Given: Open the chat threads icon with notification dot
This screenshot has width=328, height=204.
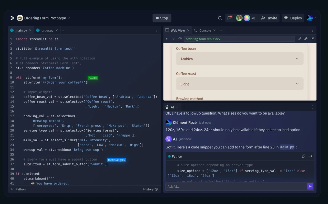Looking at the screenshot, I should [x=229, y=18].
